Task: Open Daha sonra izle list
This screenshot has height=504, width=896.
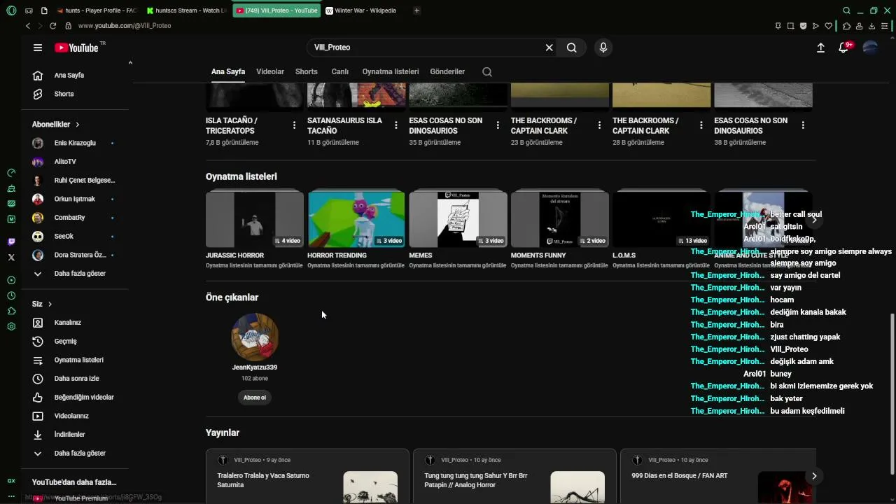Action: coord(76,379)
